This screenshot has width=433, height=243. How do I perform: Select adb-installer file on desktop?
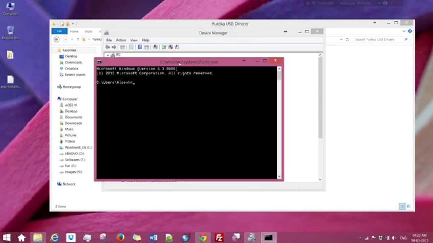click(10, 82)
